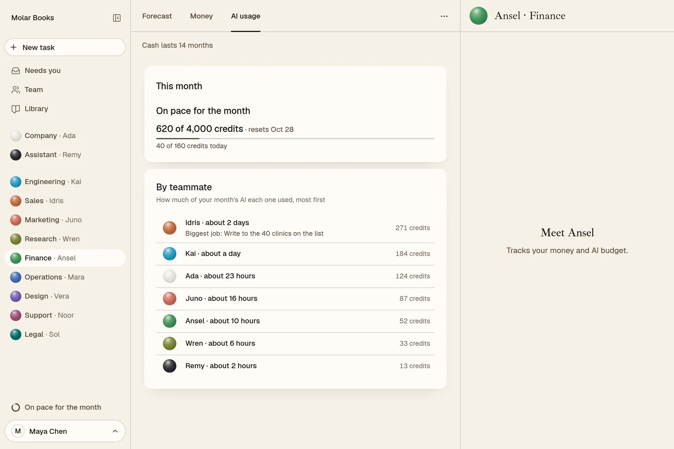Click the New task button
The width and height of the screenshot is (674, 449).
[x=65, y=47]
